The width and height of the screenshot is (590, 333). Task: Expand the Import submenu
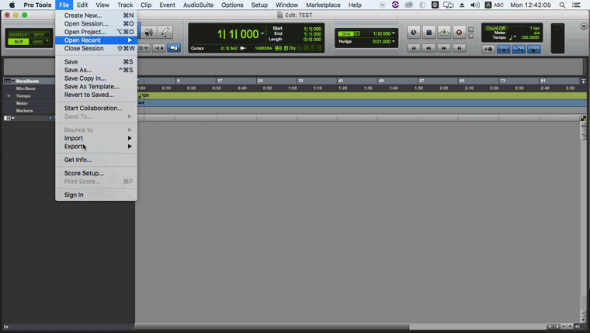[96, 138]
